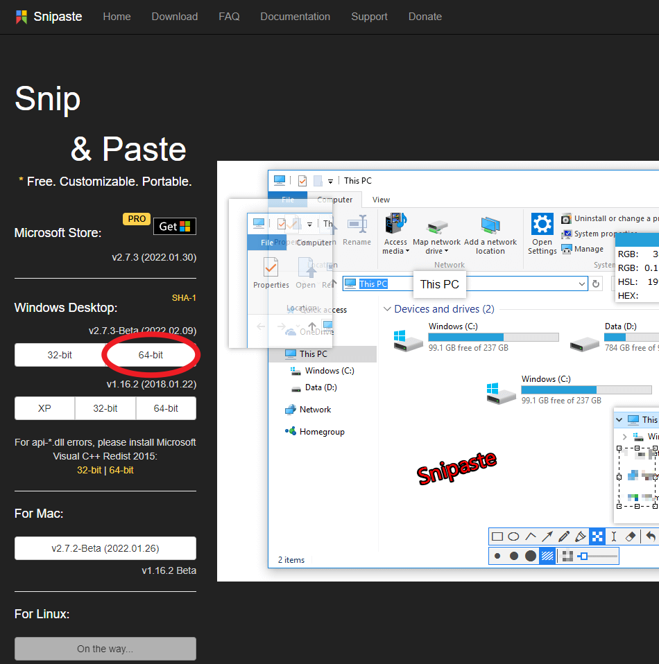
Task: Open the Map network drive dropdown
Action: (x=446, y=251)
